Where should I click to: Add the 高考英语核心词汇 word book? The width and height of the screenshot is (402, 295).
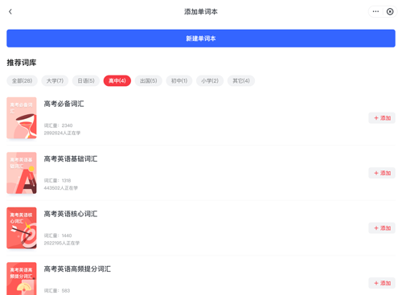point(382,228)
